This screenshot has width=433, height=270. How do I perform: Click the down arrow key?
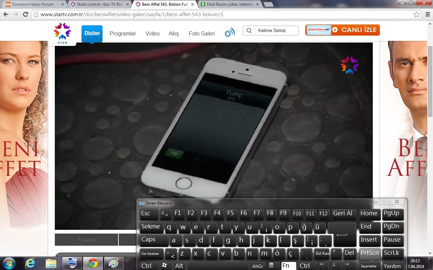(x=336, y=266)
